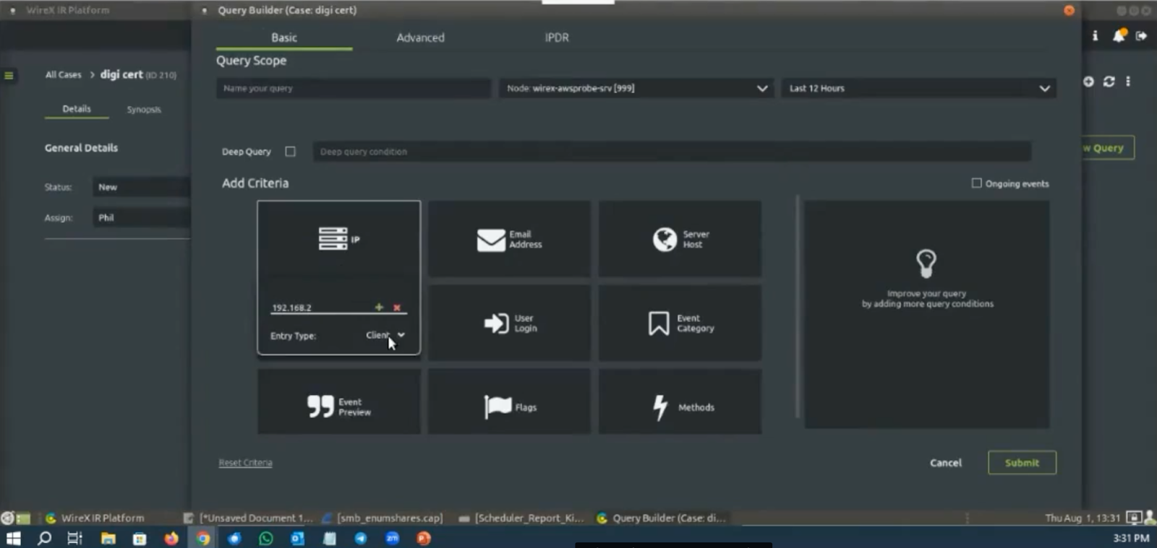The width and height of the screenshot is (1157, 548).
Task: Open the Event Preview quote tile
Action: pyautogui.click(x=338, y=402)
